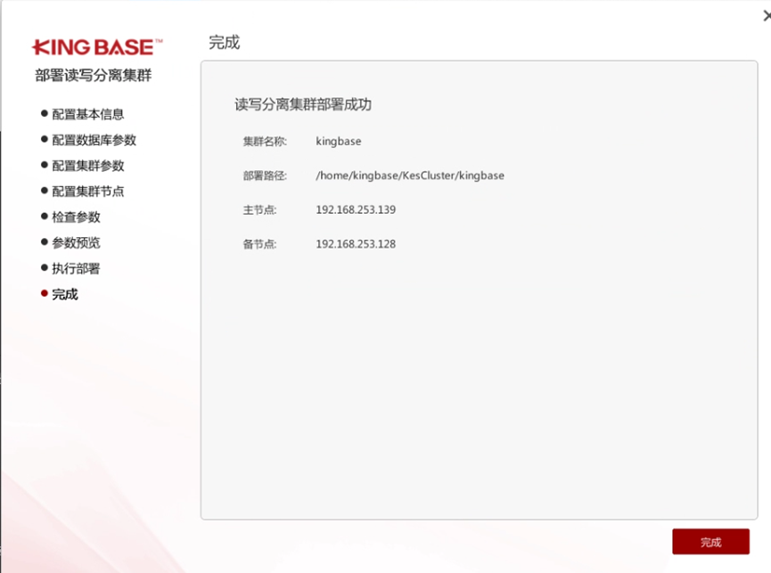
Task: Click the KINGBASE logo
Action: 97,47
